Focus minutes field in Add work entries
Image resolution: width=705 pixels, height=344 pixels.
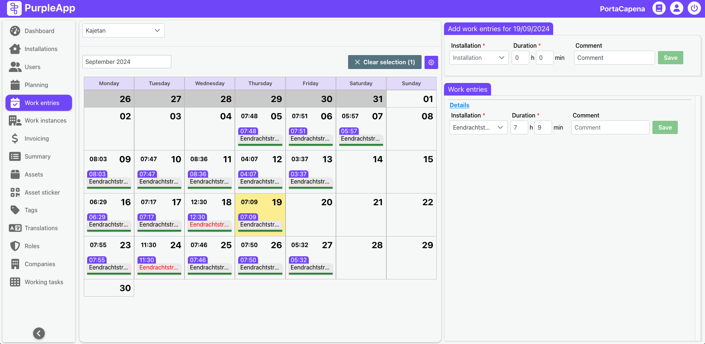pos(544,58)
